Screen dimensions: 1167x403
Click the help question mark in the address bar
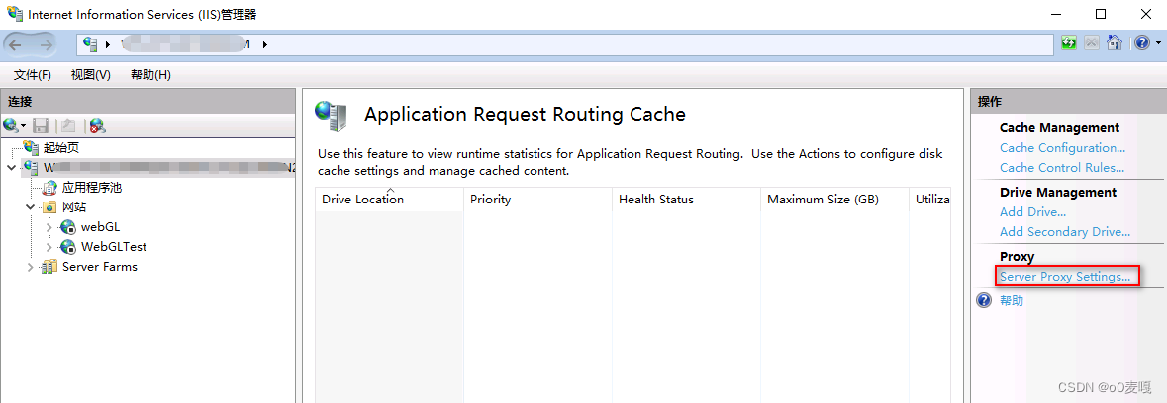coord(1142,43)
